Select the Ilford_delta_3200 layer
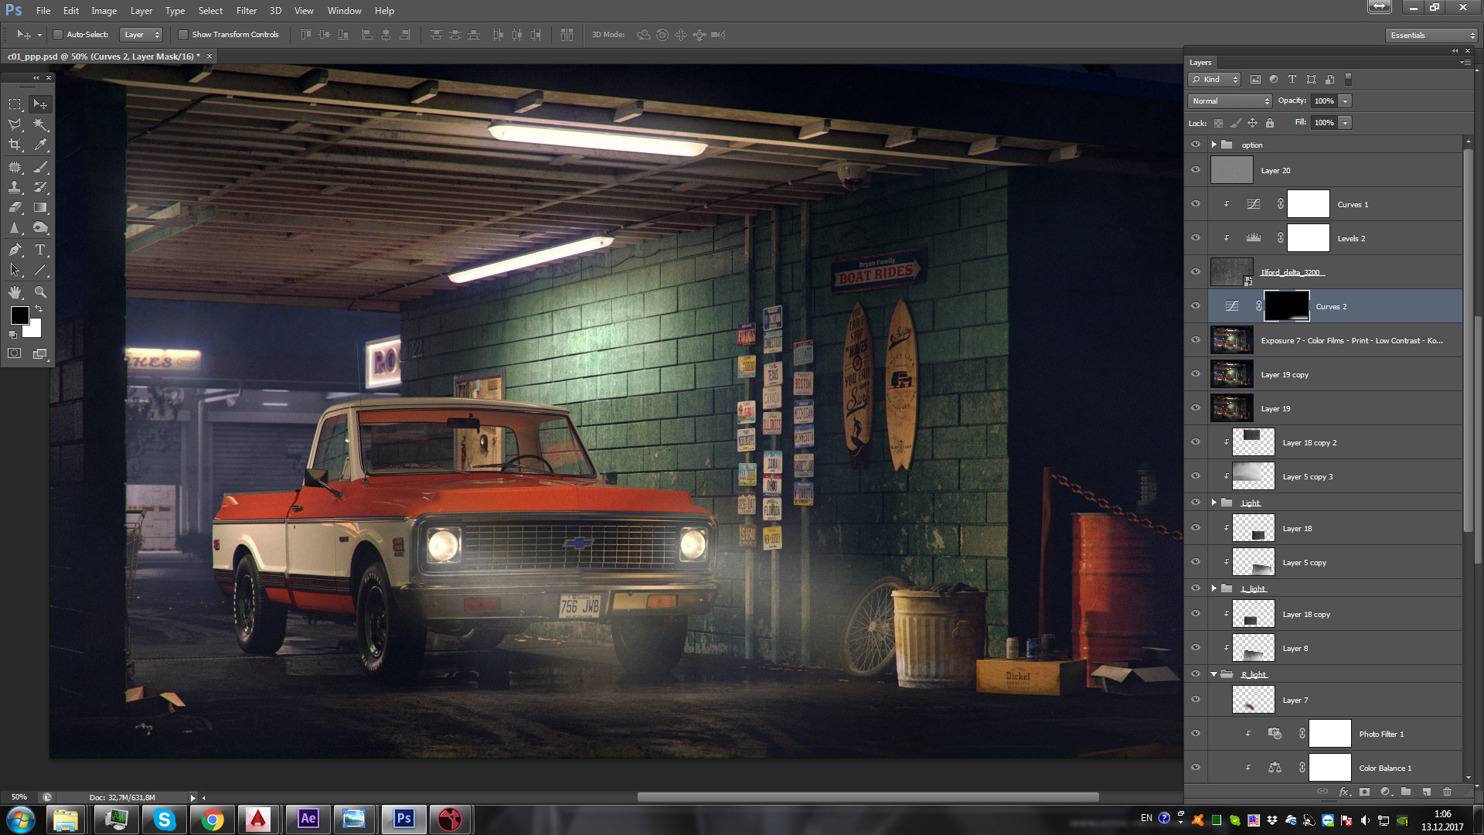This screenshot has width=1484, height=835. click(1335, 272)
